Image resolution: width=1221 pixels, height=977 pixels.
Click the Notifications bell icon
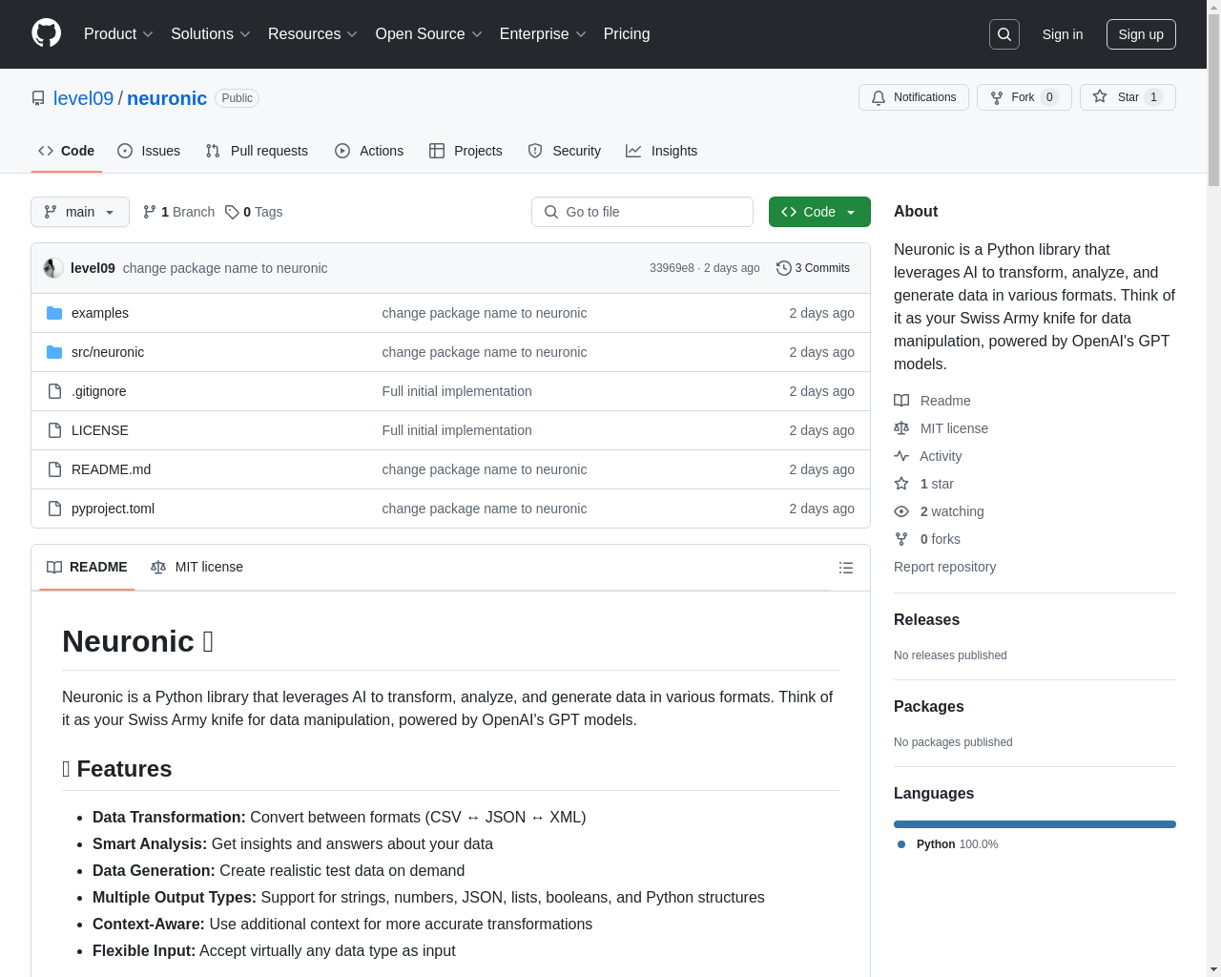click(879, 97)
